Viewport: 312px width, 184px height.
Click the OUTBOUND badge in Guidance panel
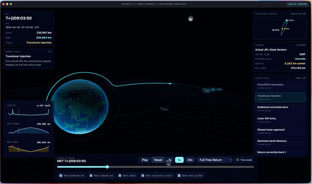tap(301, 45)
